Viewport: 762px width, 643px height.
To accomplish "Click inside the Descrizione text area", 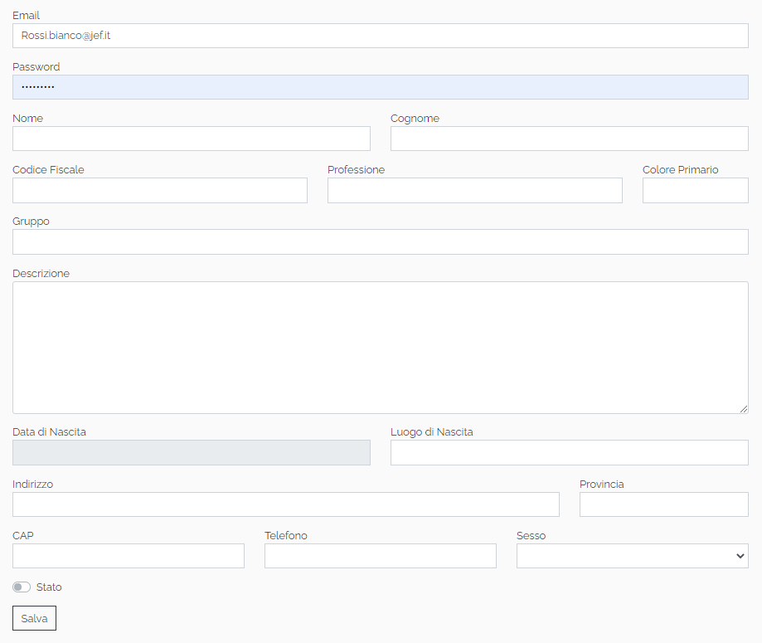I will (x=380, y=347).
